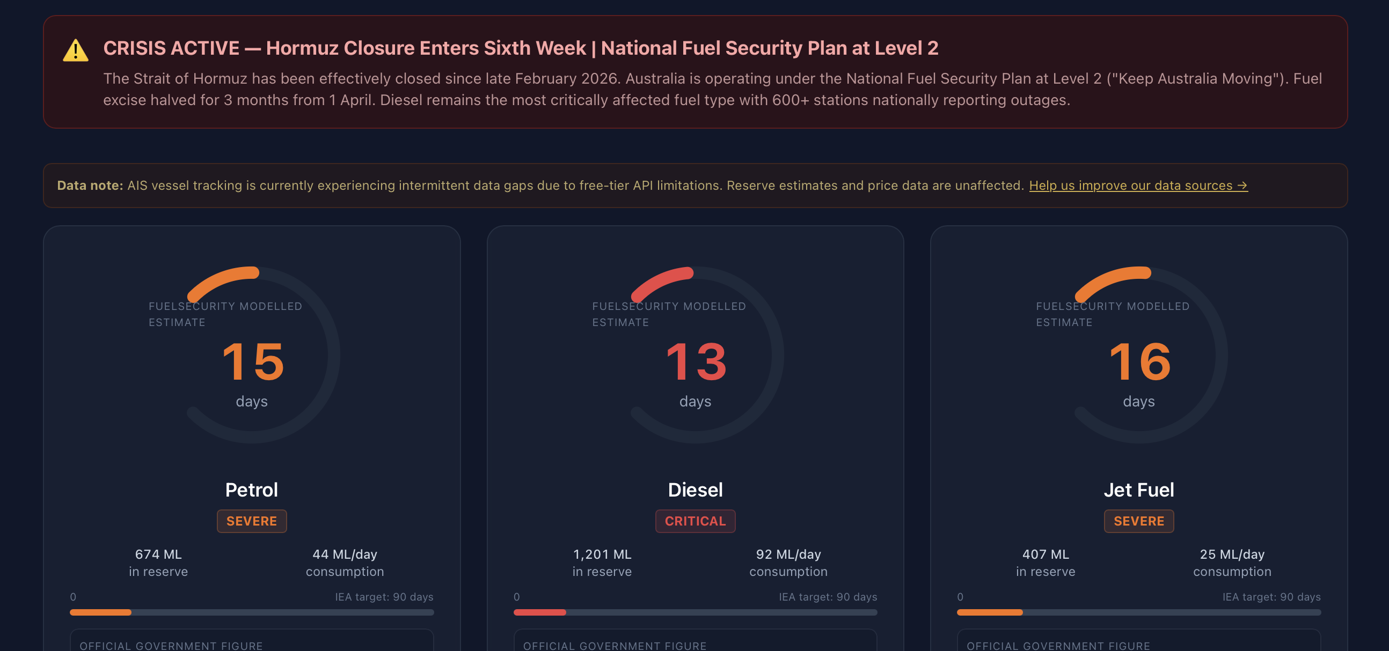Click the Petrol SEVERE status badge
This screenshot has width=1389, height=651.
pyautogui.click(x=251, y=521)
